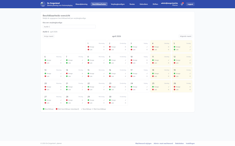The height and width of the screenshot is (146, 235).
Task: Click the green Late dot on day 9
Action: (x=110, y=63)
